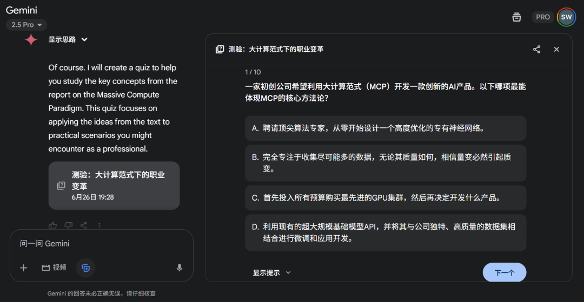Open the 2.5 Pro model dropdown
Viewport: 584px width, 302px height.
coord(26,25)
